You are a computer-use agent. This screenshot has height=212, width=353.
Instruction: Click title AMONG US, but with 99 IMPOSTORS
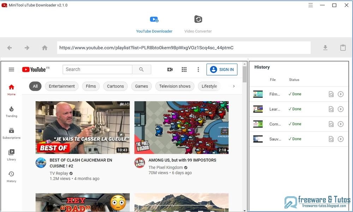coord(183,160)
